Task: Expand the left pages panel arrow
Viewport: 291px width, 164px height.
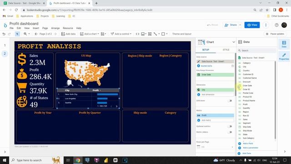Action: point(5,152)
